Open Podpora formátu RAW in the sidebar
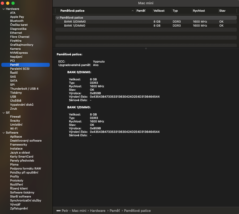Image resolution: width=239 pixels, height=214 pixels. pos(26,168)
